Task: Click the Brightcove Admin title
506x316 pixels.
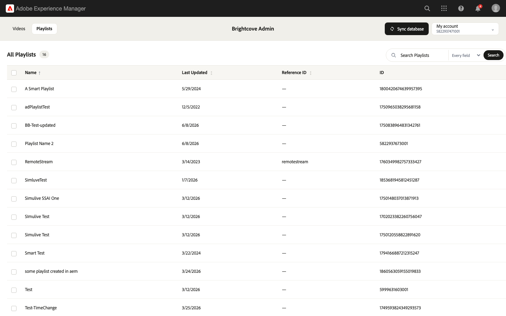Action: (x=253, y=29)
